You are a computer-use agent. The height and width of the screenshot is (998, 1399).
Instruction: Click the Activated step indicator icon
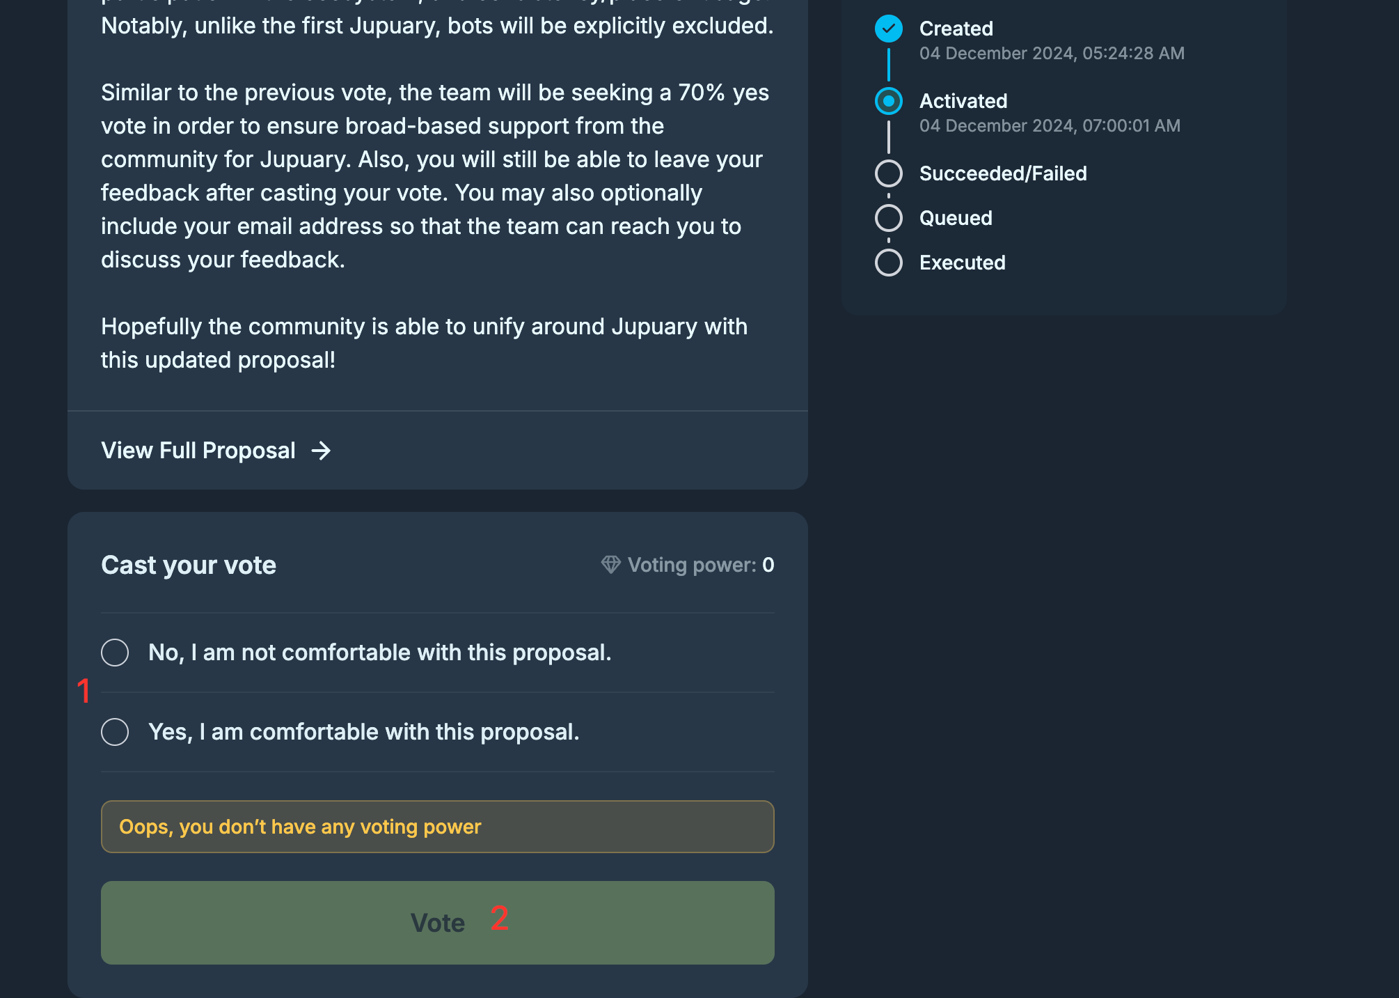tap(888, 101)
